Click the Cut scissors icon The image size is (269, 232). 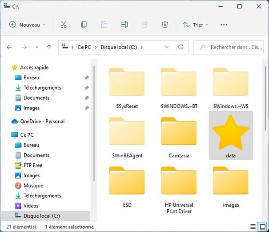pos(64,24)
